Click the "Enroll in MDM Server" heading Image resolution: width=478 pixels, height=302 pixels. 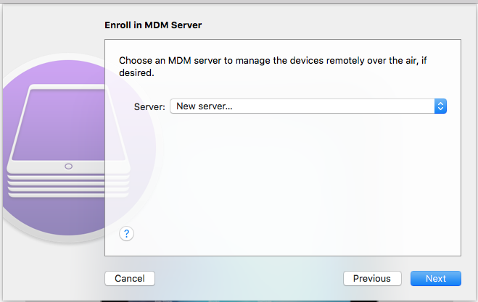(x=153, y=25)
